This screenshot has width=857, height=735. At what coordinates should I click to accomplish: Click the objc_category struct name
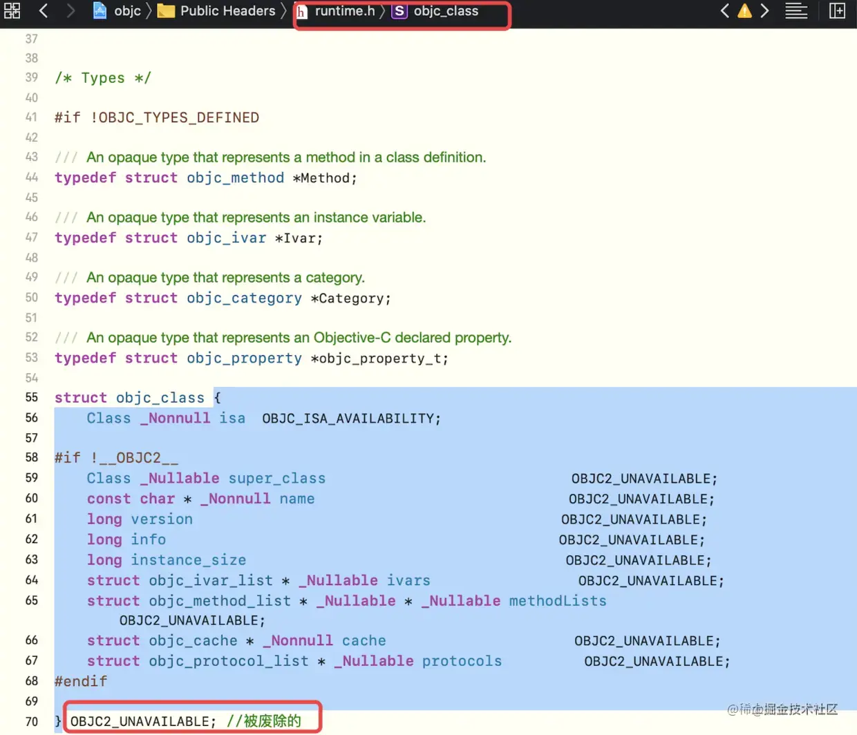tap(244, 298)
